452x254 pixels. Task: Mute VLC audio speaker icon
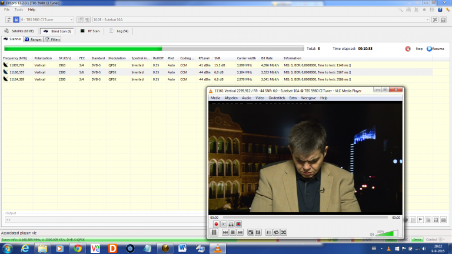[x=372, y=233]
